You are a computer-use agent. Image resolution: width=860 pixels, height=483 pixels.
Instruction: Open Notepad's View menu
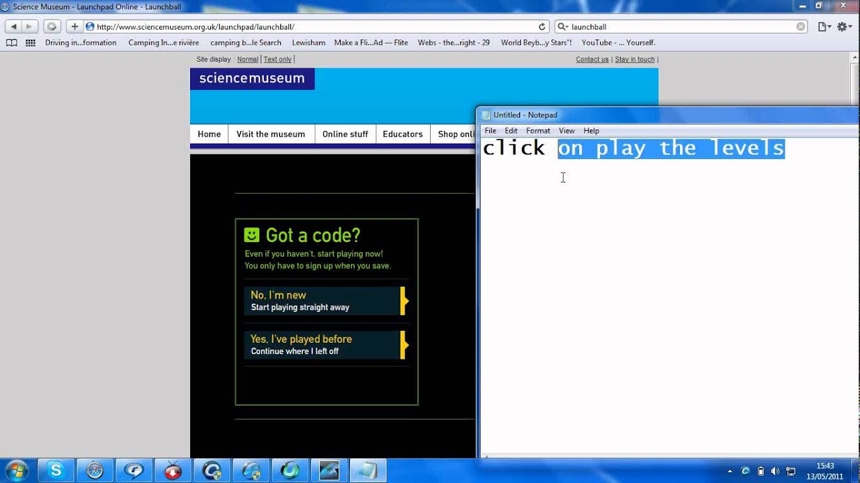tap(567, 131)
